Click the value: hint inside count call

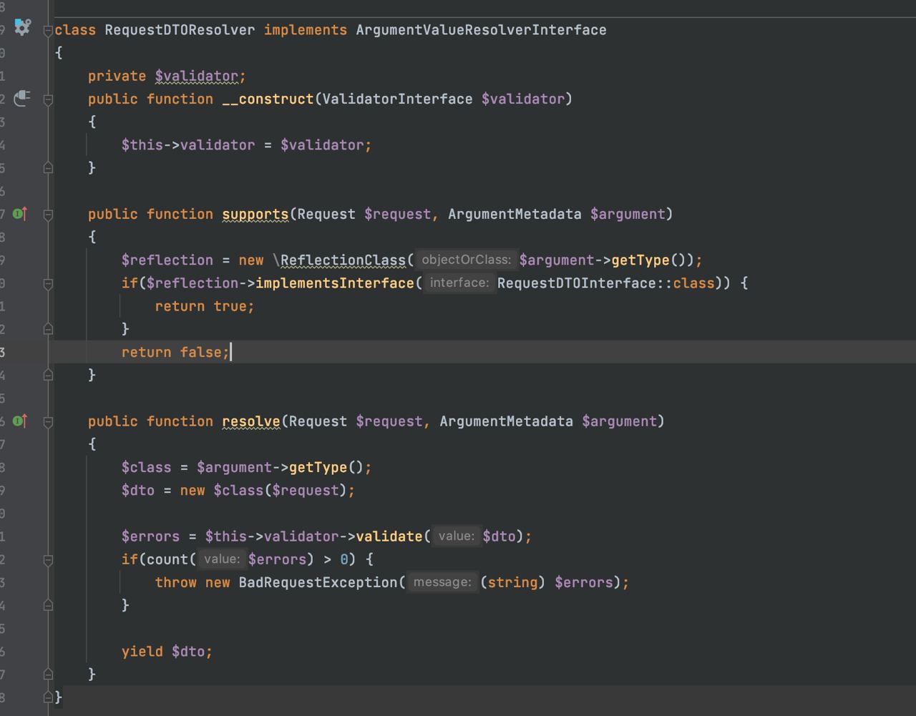[x=222, y=559]
